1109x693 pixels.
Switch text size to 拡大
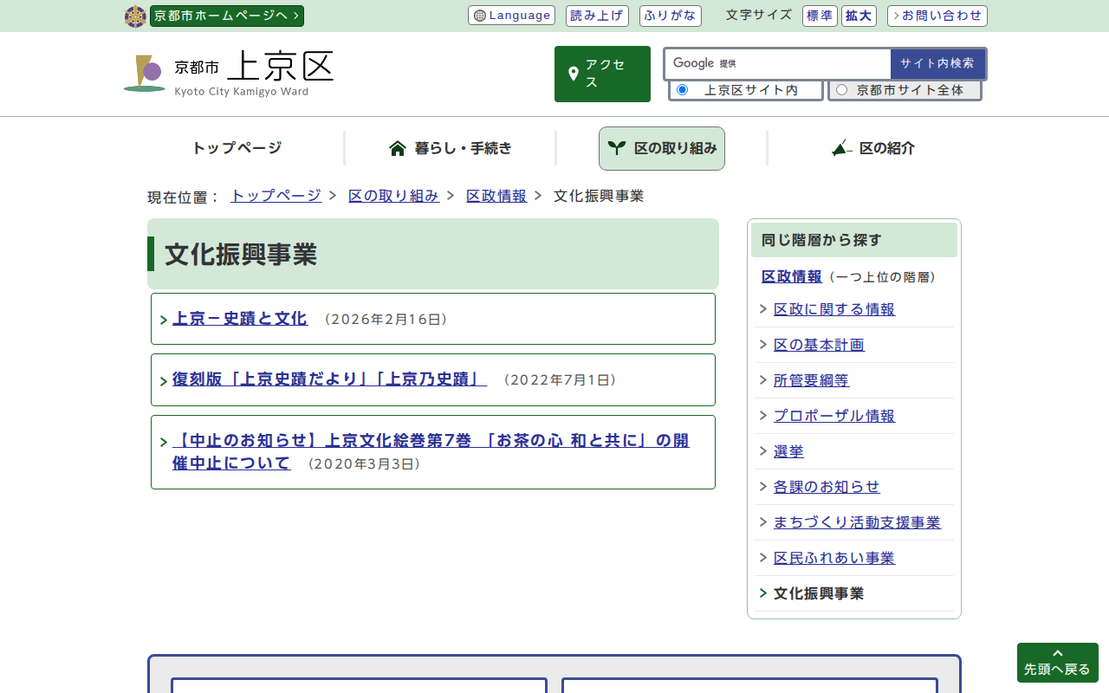click(x=859, y=16)
